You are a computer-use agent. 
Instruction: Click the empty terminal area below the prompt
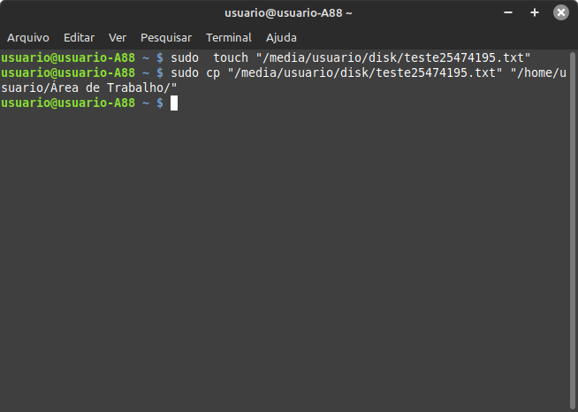coord(285,258)
